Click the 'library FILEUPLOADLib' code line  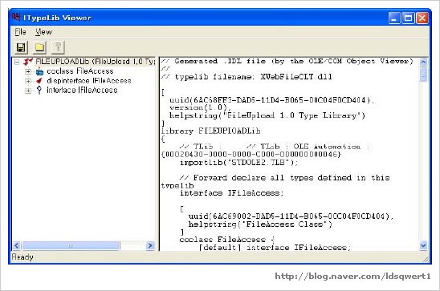[x=211, y=131]
